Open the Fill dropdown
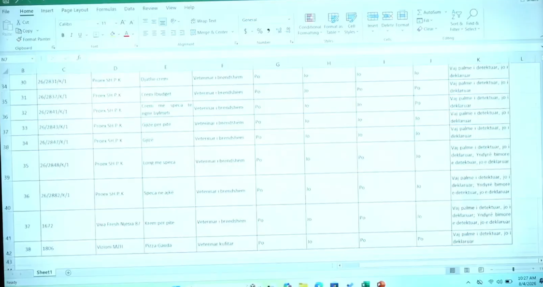 [x=425, y=20]
